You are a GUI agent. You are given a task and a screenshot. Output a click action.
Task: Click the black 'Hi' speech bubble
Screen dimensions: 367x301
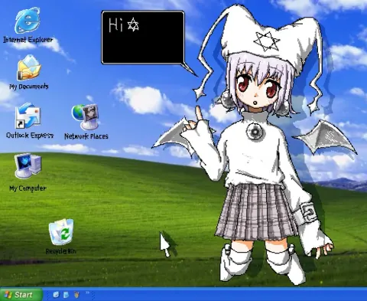click(x=143, y=38)
